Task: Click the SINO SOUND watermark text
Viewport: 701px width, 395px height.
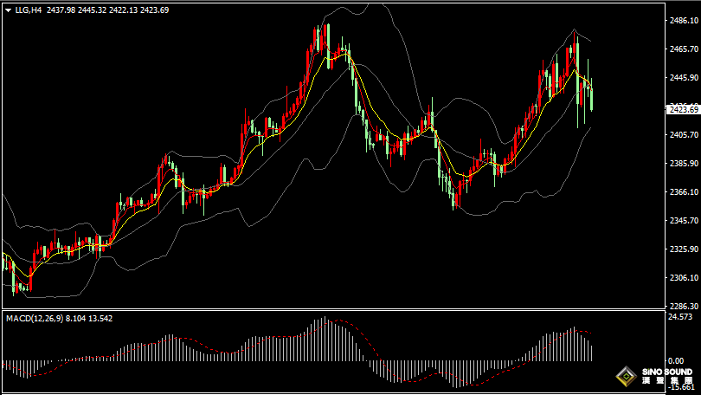Action: coord(667,372)
